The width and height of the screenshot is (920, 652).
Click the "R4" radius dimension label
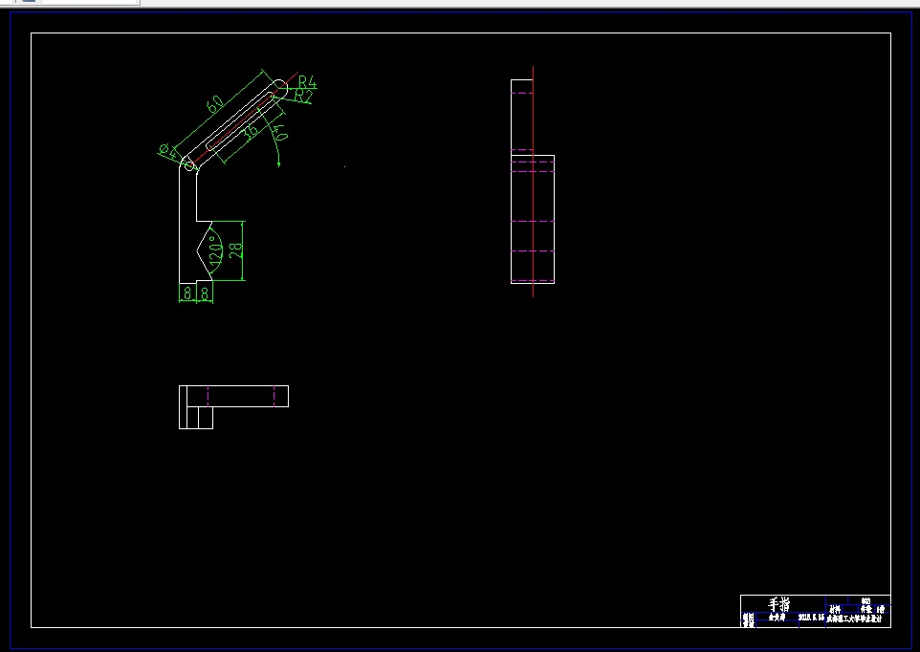tap(307, 81)
